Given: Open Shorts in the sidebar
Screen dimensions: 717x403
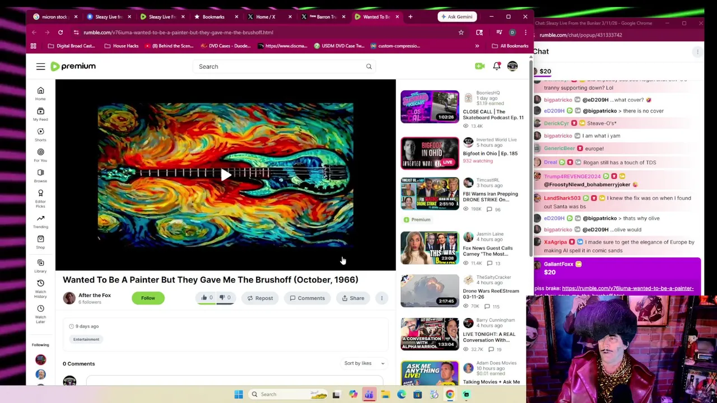Looking at the screenshot, I should coord(40,135).
